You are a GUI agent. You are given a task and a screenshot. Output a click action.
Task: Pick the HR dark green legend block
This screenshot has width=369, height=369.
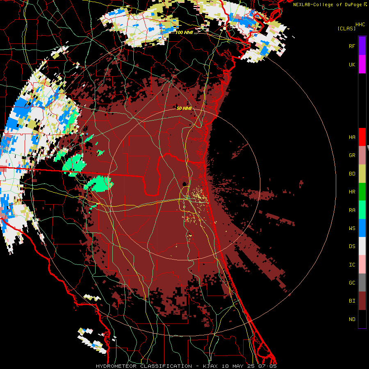[x=362, y=192]
